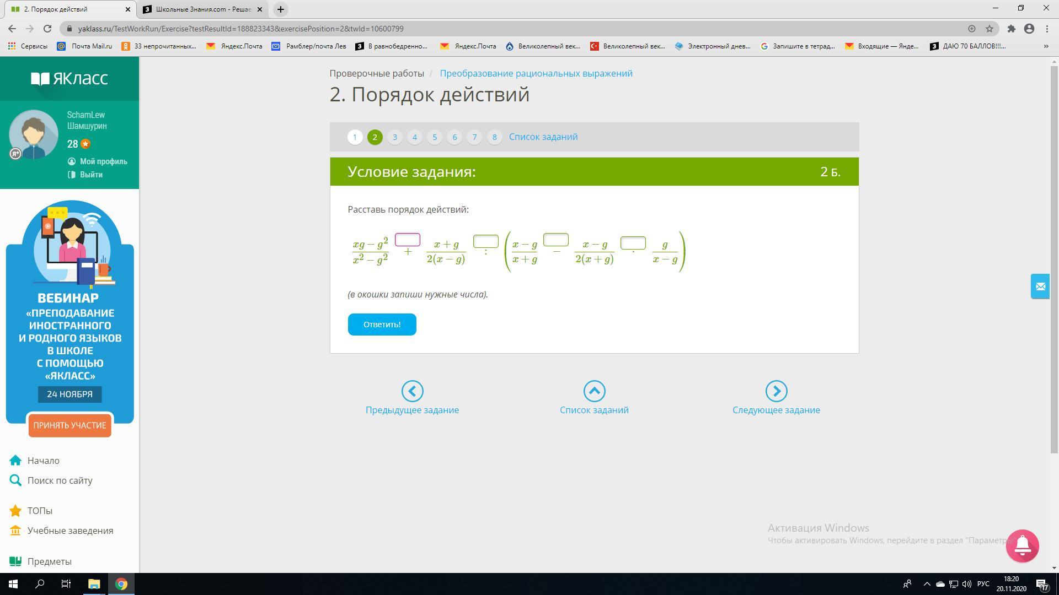Click the input box above the minus sign
The width and height of the screenshot is (1059, 595).
555,240
